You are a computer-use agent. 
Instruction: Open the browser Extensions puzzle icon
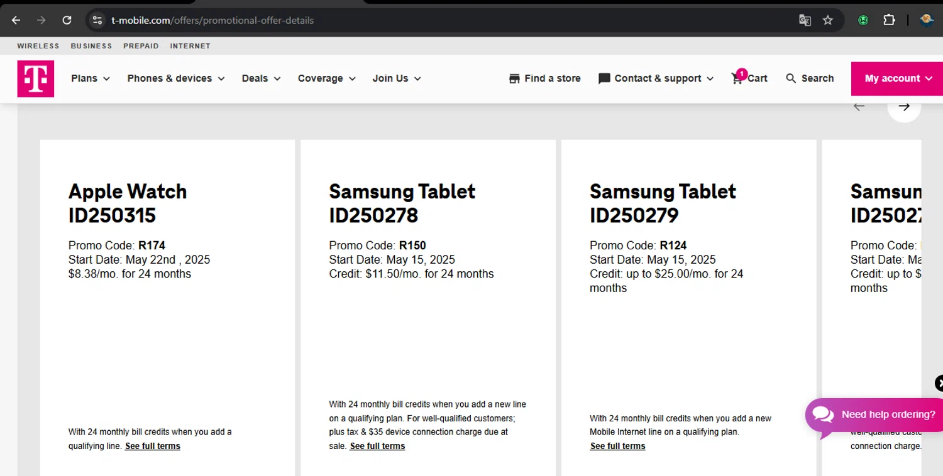[889, 20]
